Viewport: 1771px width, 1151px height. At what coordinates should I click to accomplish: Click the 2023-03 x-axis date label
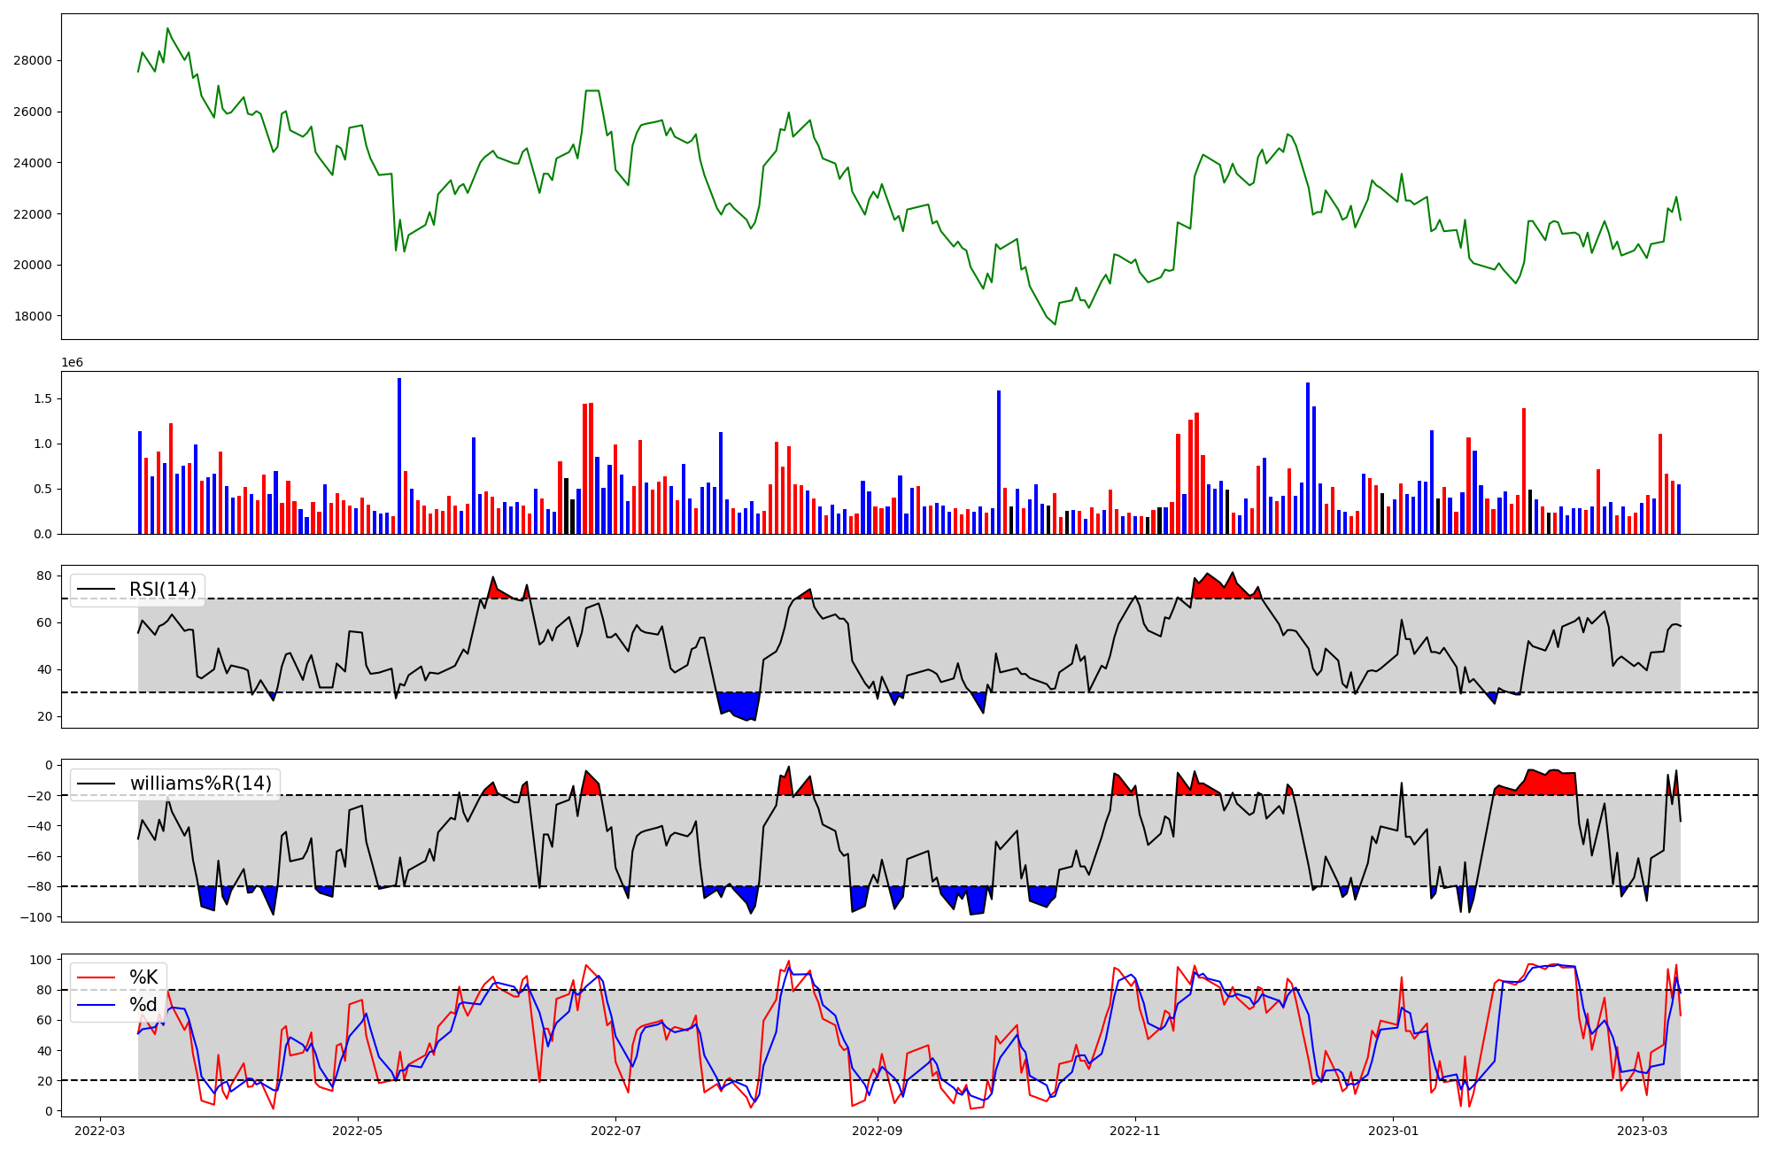1643,1131
